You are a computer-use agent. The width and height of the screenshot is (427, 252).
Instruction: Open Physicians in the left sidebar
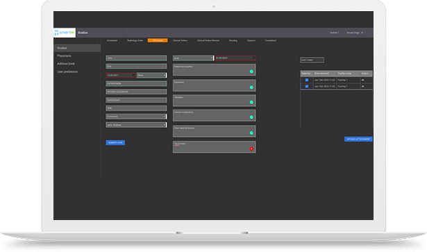click(x=64, y=56)
